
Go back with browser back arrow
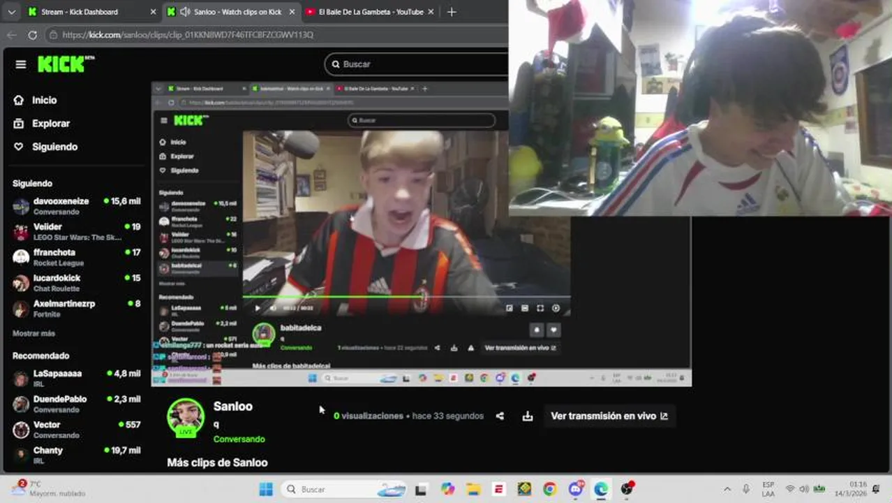click(x=12, y=34)
